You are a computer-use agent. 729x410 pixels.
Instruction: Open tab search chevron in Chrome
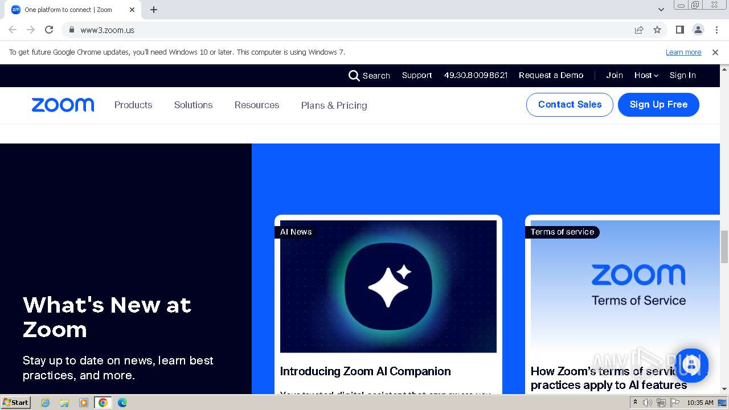[x=661, y=10]
